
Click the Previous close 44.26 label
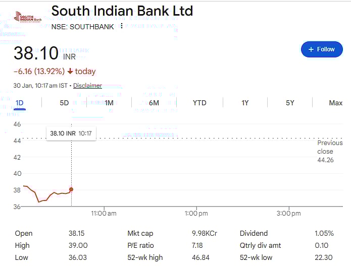tap(330, 151)
